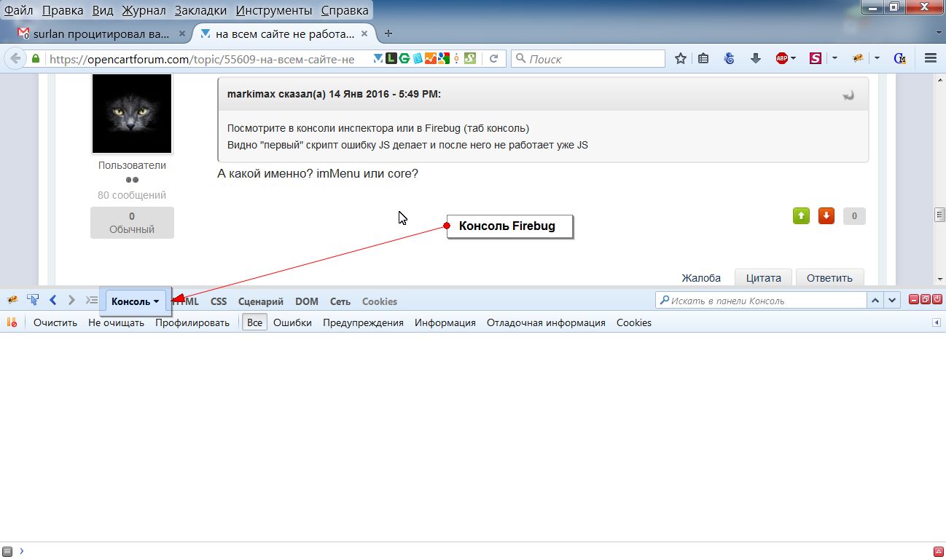Open dropdown arrow beside Firebug toolbar button
The image size is (946, 559).
click(877, 58)
